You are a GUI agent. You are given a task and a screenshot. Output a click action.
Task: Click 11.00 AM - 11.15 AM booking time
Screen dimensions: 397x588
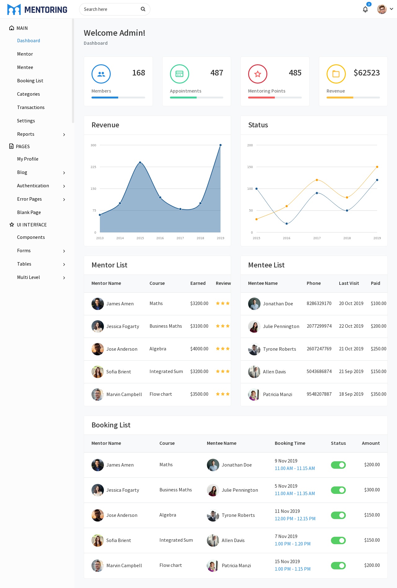pos(295,468)
